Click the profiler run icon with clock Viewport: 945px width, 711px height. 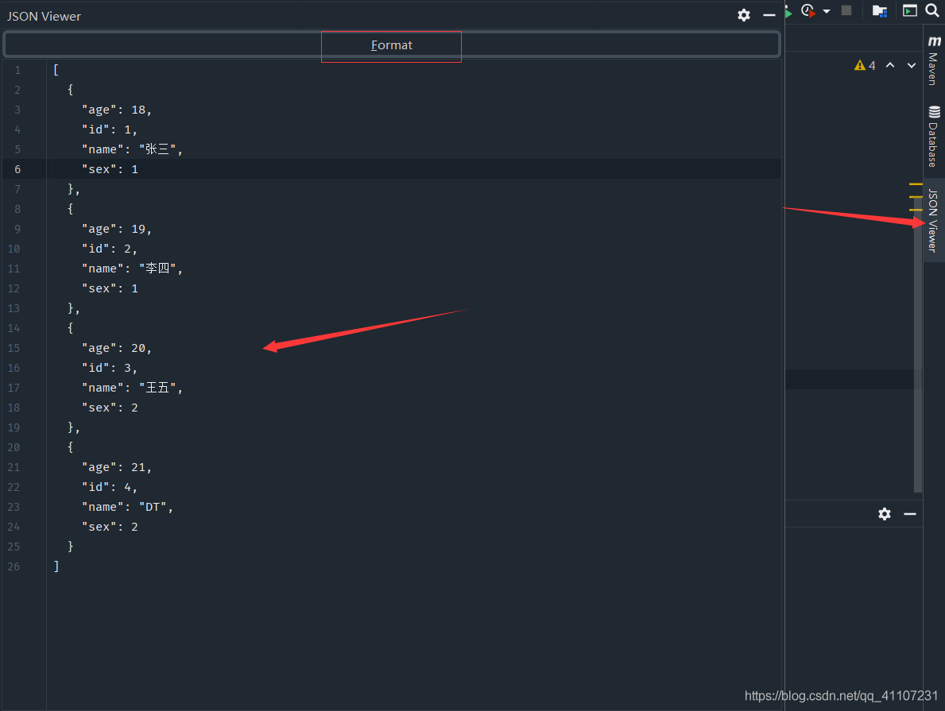coord(808,11)
